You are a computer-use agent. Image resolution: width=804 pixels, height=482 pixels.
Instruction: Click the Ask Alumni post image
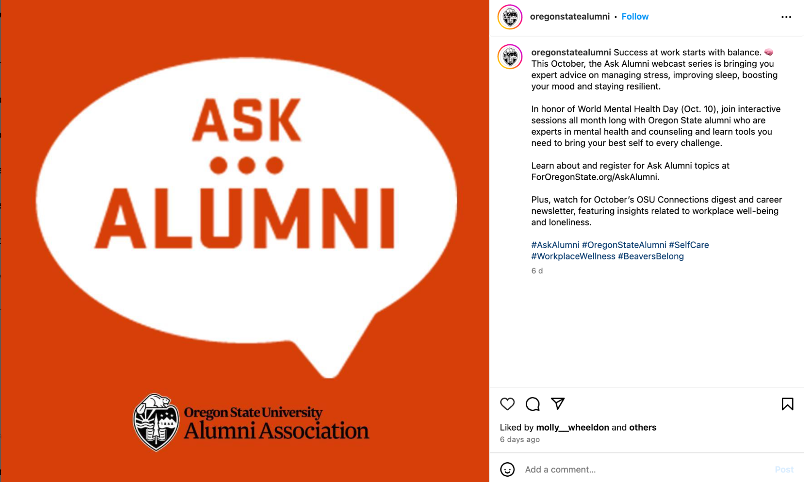coord(245,240)
